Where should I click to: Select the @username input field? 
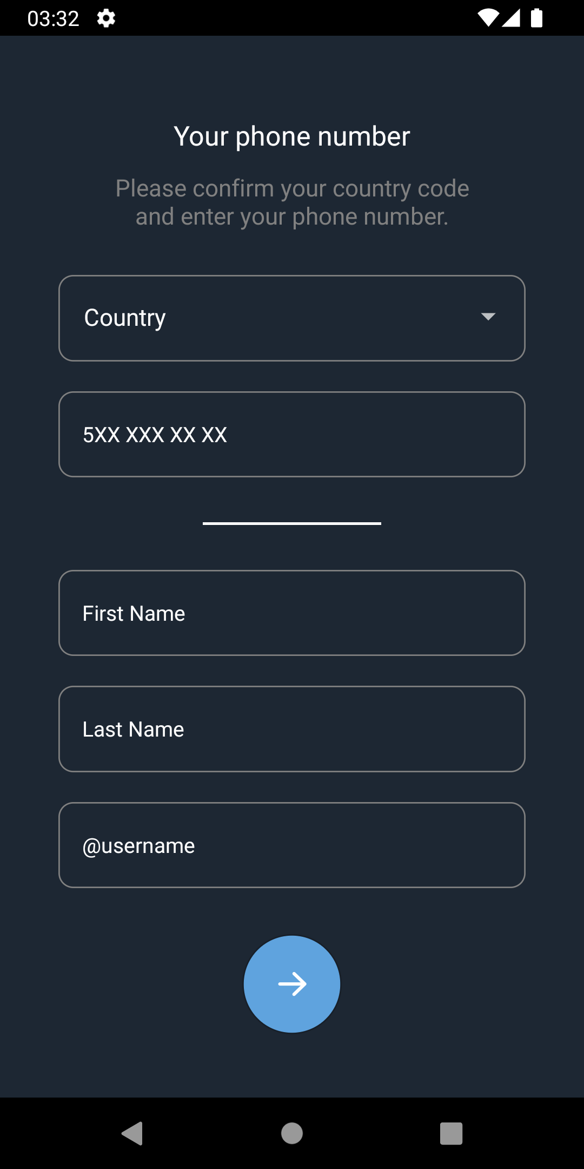point(292,845)
